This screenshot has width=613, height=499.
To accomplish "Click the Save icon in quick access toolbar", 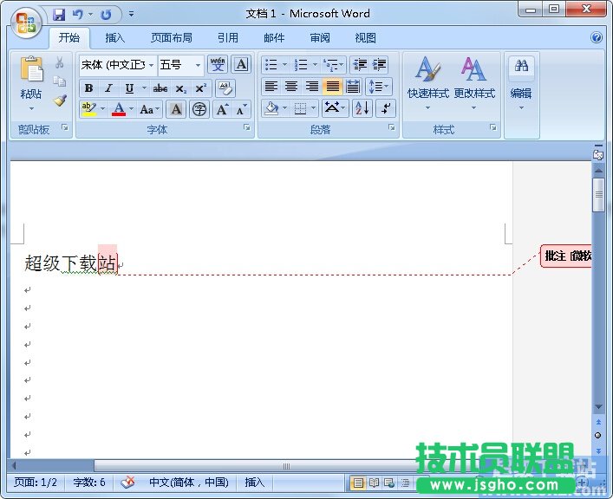I will tap(59, 15).
